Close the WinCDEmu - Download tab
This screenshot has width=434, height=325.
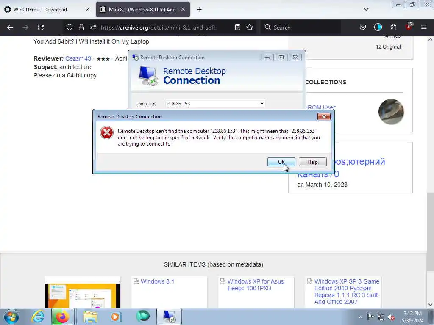click(x=87, y=9)
